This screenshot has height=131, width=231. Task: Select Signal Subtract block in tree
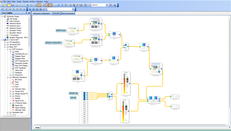pyautogui.click(x=20, y=108)
